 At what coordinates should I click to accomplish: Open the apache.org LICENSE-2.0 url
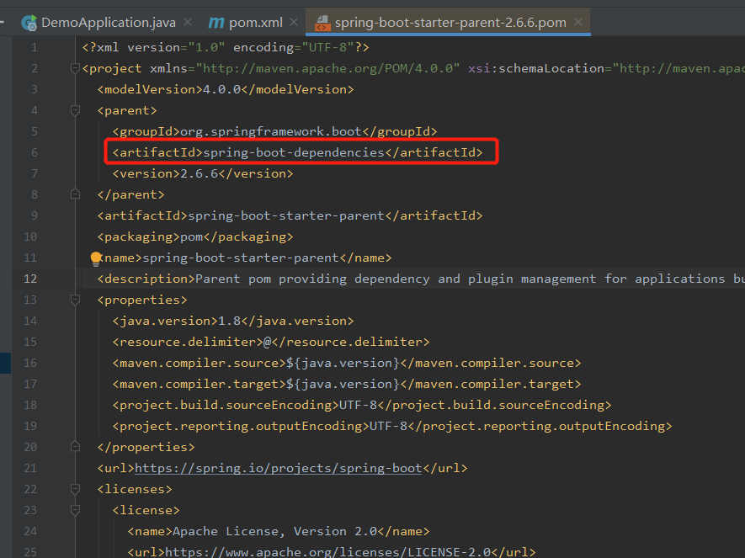coord(327,552)
